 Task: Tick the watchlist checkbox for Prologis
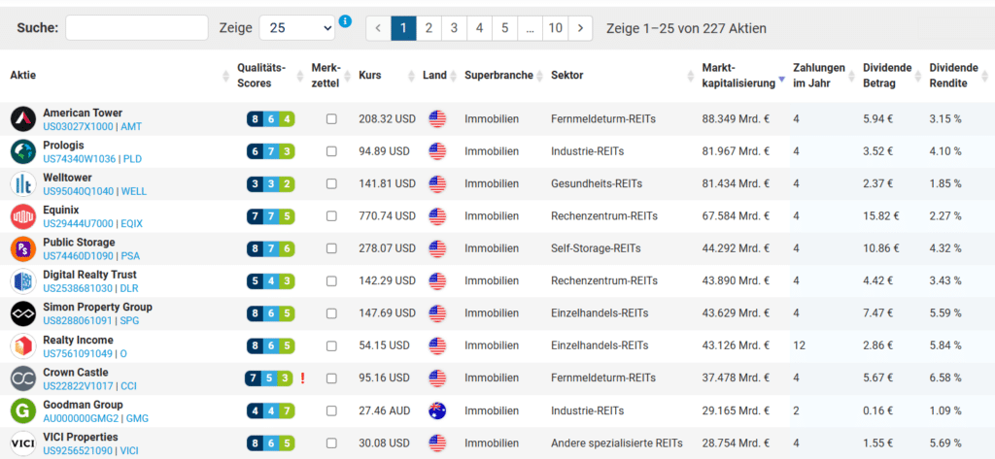click(331, 151)
